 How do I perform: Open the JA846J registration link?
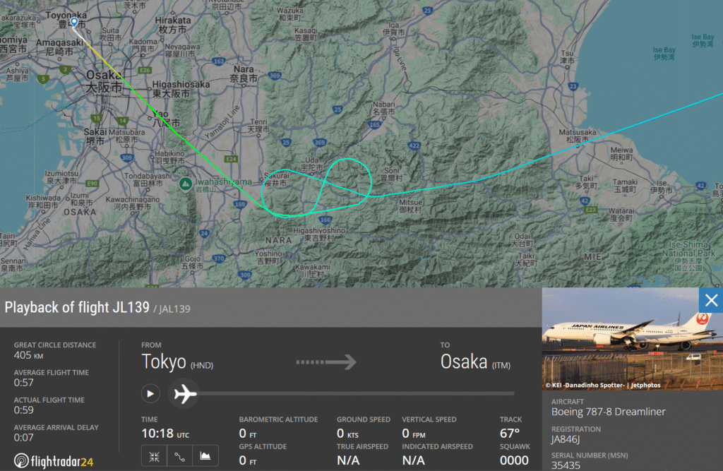click(566, 439)
